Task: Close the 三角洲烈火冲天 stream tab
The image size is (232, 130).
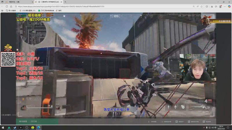Action: pos(61,2)
